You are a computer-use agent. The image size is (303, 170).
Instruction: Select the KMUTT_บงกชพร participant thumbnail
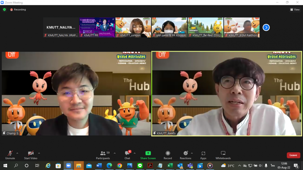tap(133, 27)
